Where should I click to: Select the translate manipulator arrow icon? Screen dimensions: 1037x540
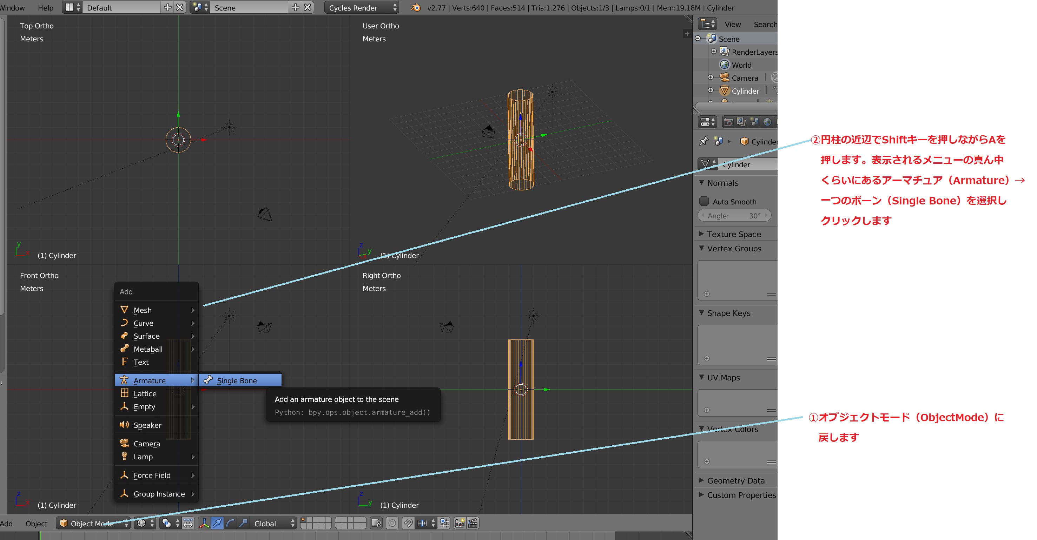click(217, 523)
